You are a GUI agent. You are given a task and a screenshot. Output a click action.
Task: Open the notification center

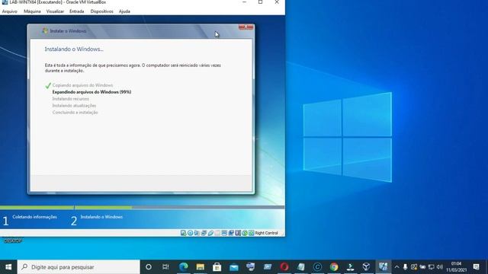(x=476, y=267)
